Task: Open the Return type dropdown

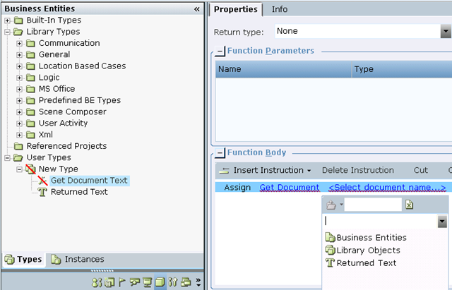Action: pyautogui.click(x=446, y=31)
